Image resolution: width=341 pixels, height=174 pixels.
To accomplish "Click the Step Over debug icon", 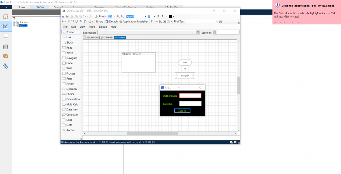I will [x=77, y=21].
